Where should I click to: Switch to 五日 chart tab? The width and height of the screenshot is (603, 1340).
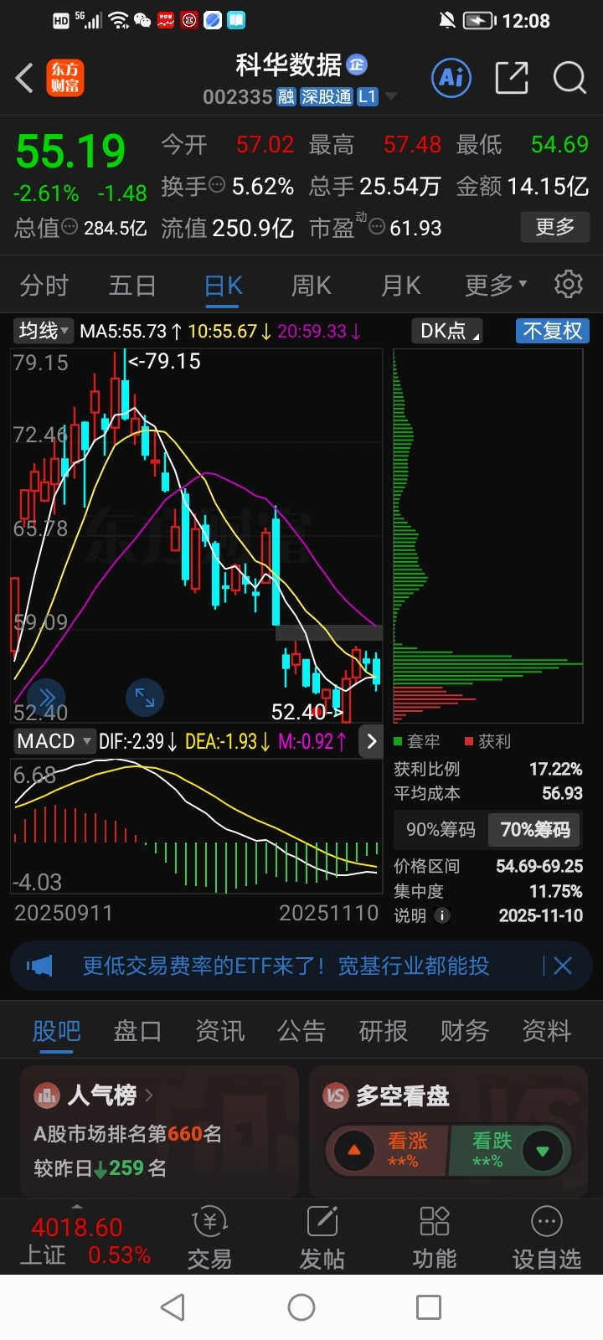pos(132,286)
